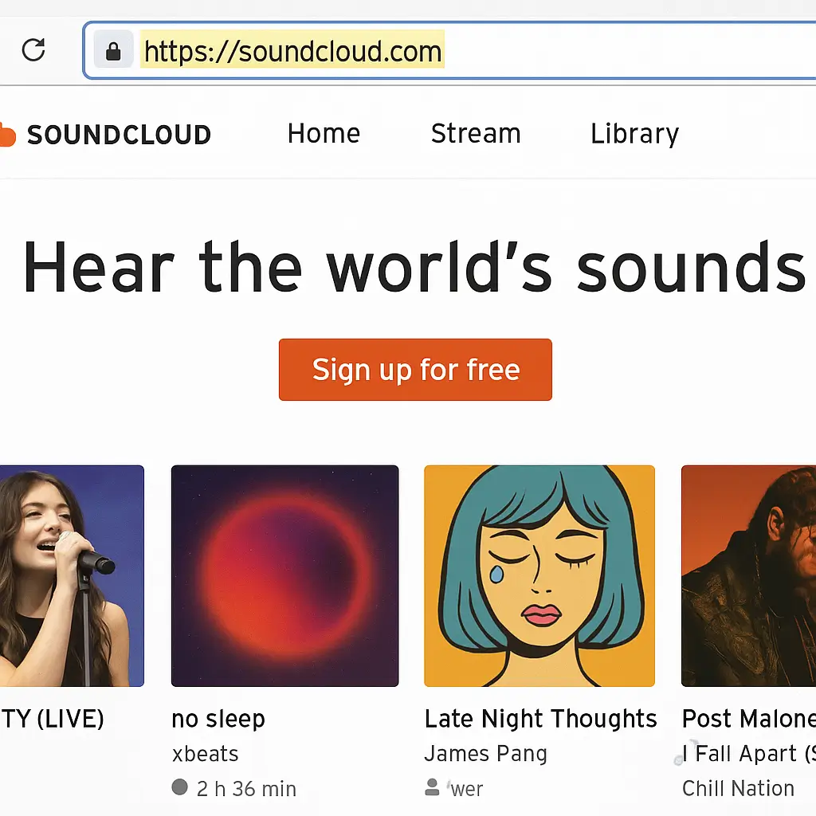Click the TY (LIVE) track title
Screen dimensions: 816x816
[x=52, y=720]
